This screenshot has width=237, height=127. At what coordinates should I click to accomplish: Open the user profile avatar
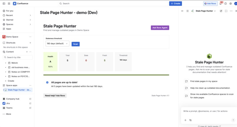point(236,4)
